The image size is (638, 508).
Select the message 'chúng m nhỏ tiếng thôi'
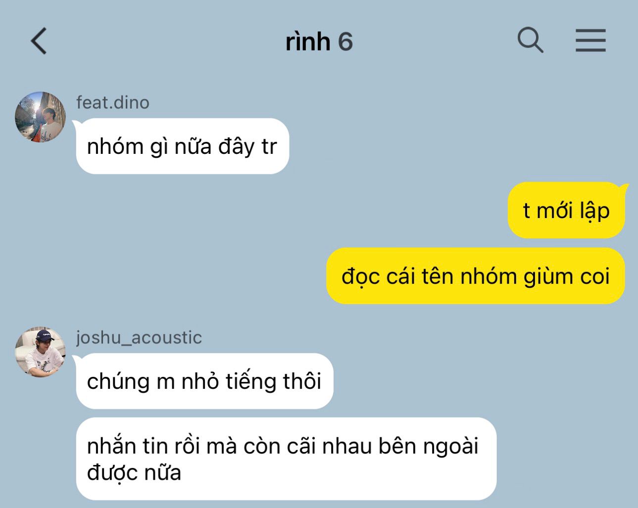click(x=204, y=381)
